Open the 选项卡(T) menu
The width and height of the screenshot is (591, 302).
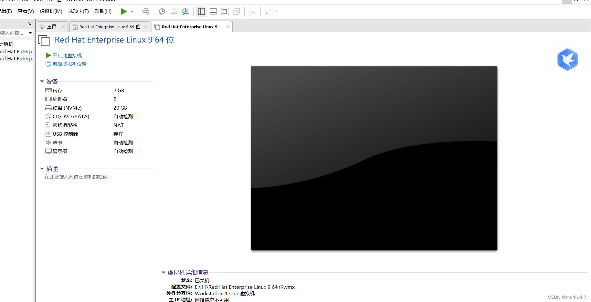click(x=79, y=11)
